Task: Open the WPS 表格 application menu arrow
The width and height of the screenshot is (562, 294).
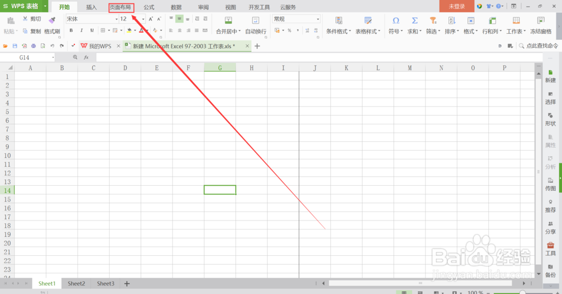Action: (x=45, y=6)
